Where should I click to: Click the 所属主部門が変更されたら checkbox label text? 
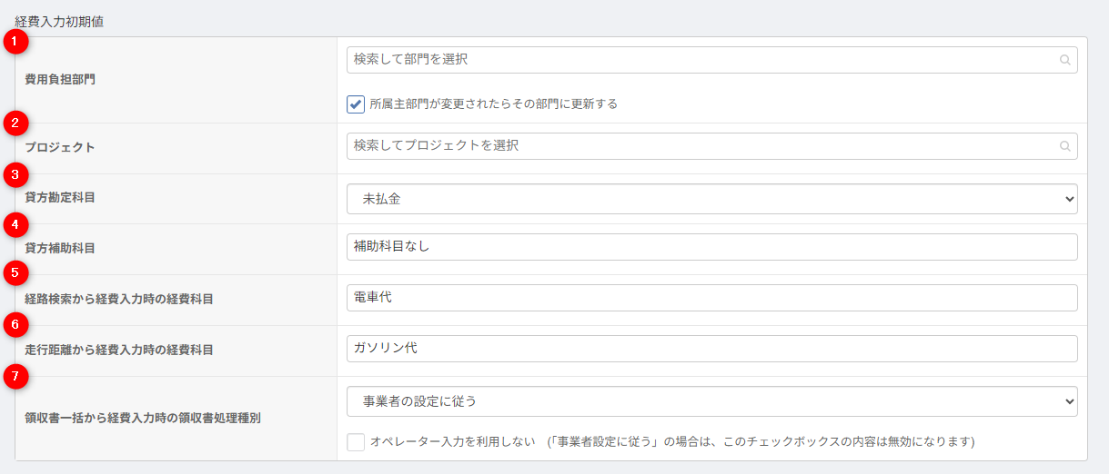coord(493,104)
